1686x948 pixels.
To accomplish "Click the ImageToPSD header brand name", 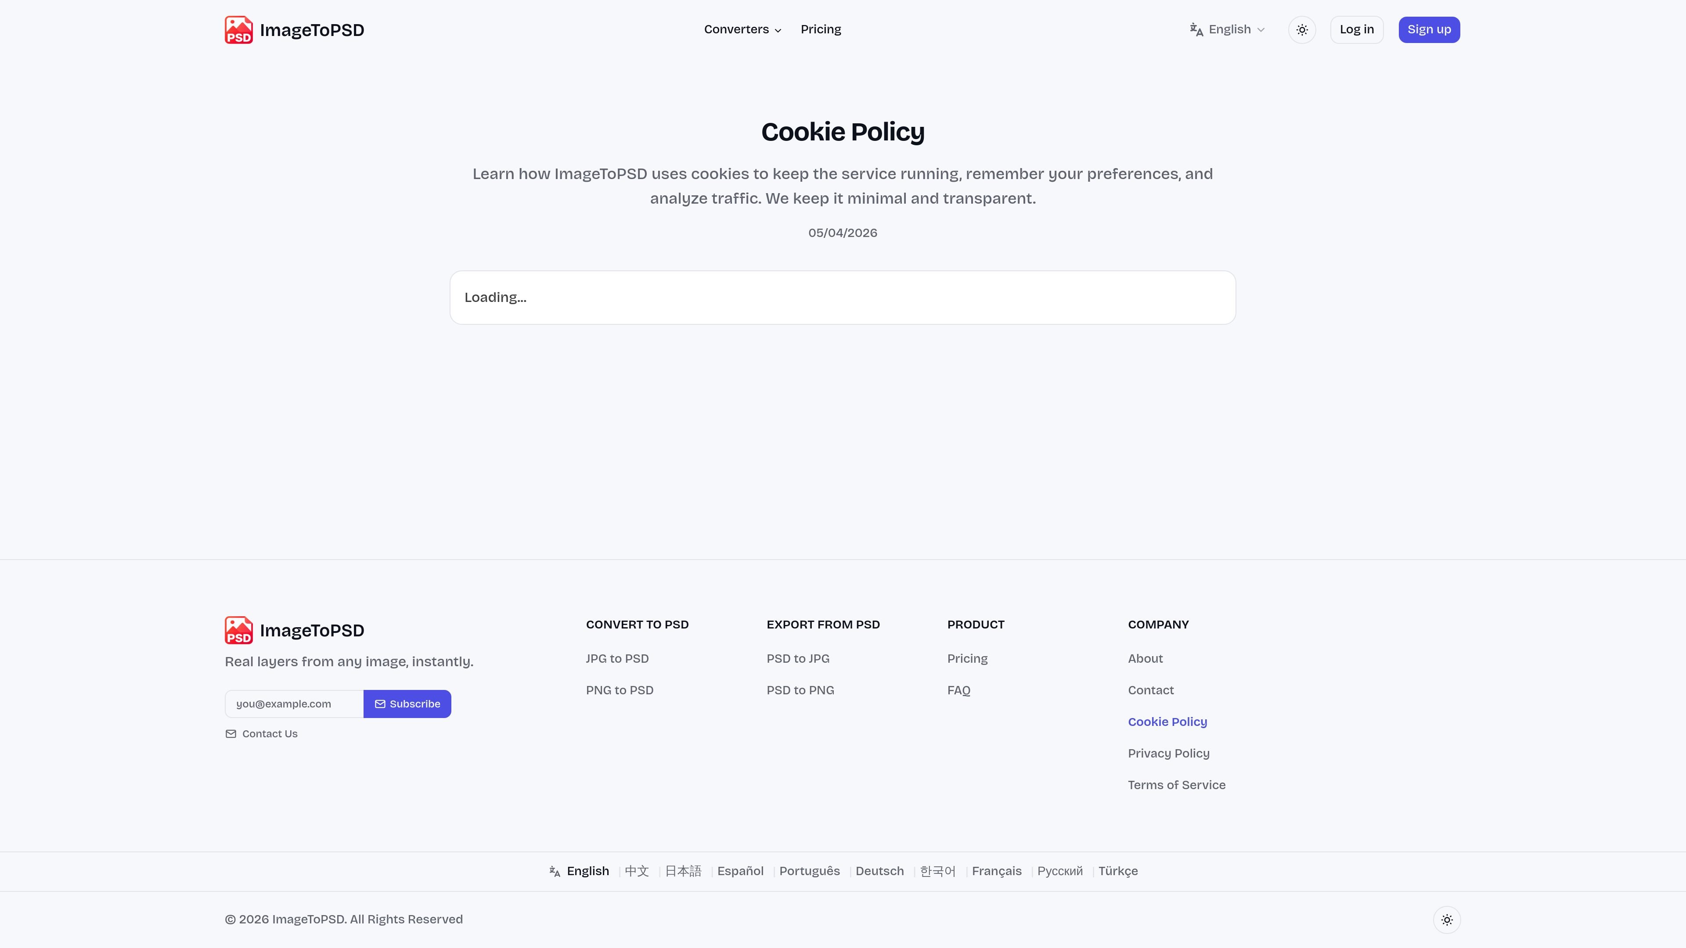I will (x=312, y=30).
